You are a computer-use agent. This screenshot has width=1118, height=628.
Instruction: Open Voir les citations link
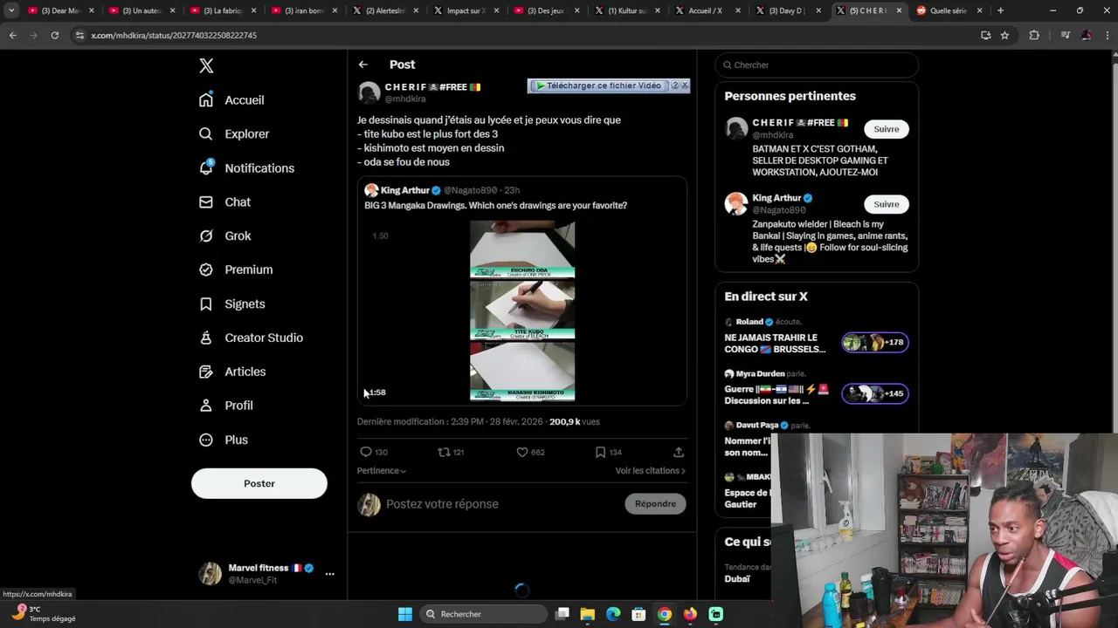pos(650,471)
